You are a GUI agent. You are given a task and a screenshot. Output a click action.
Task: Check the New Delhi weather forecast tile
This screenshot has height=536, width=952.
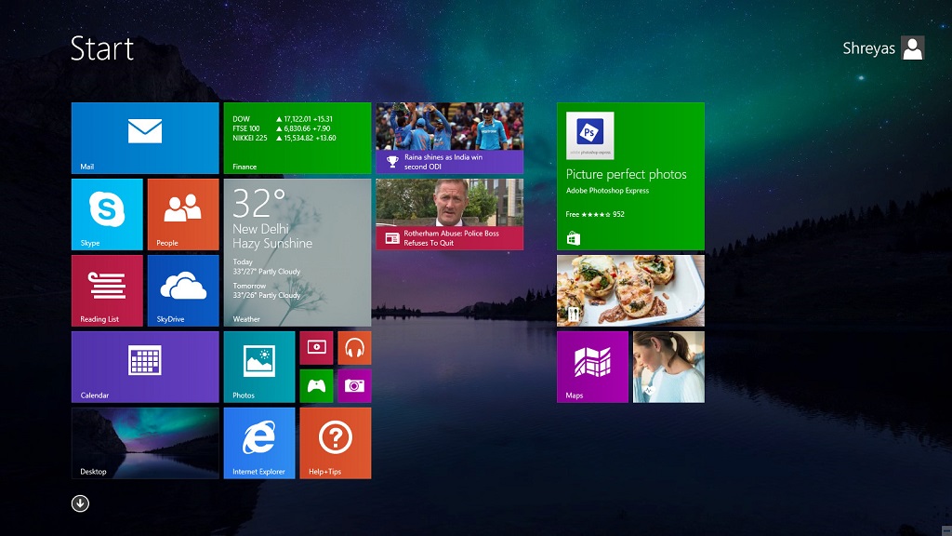click(x=297, y=252)
